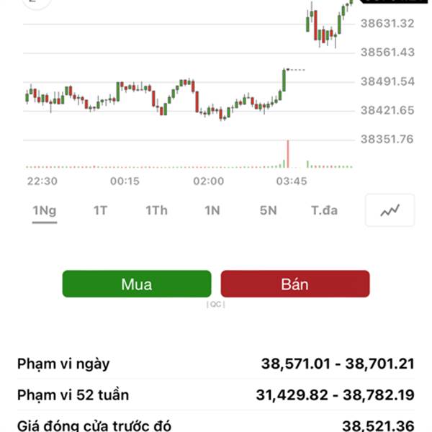Tap the Giá đóng cửa trước đó row
This screenshot has height=432, width=432.
[216, 424]
